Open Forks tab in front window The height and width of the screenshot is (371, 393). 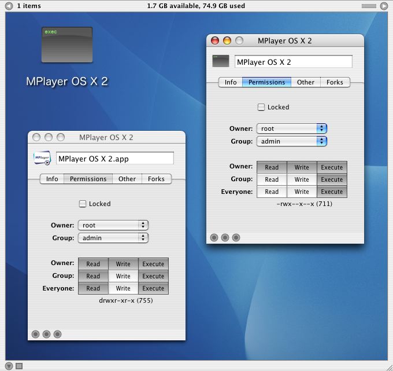click(x=335, y=82)
